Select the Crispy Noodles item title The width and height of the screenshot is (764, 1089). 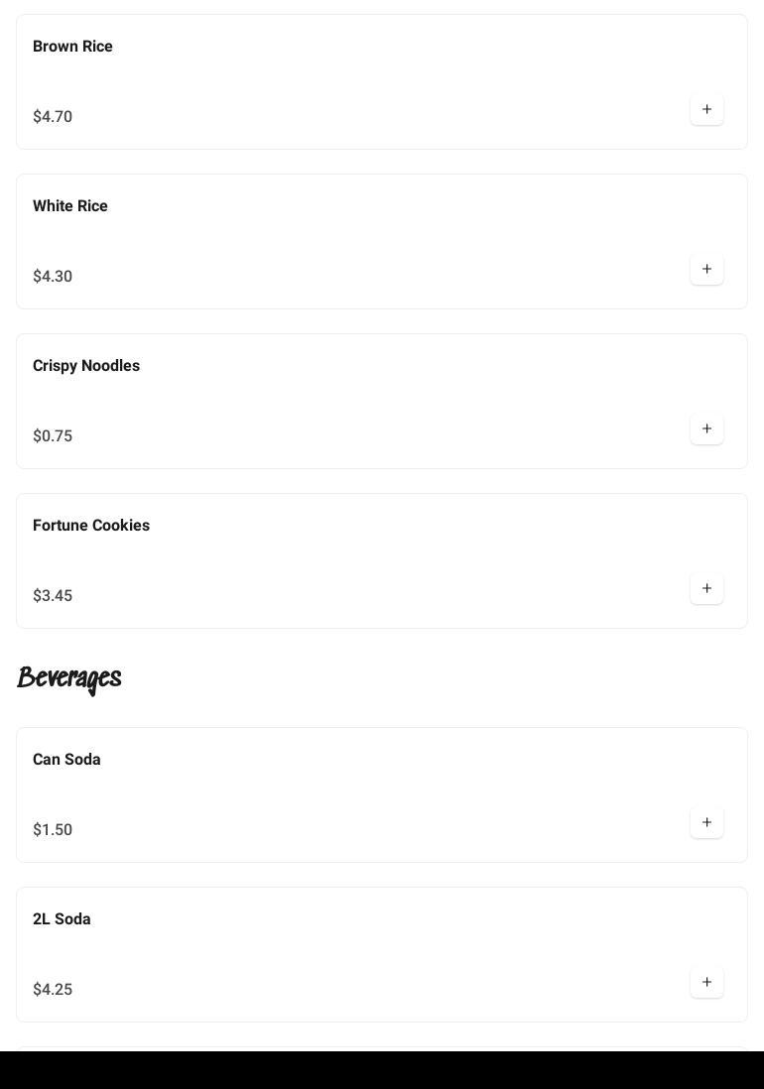[86, 366]
